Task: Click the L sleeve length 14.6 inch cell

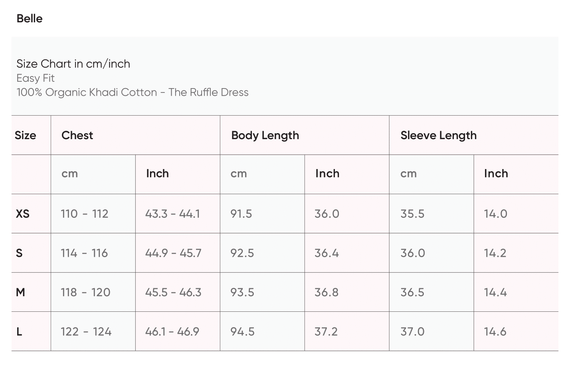Action: click(495, 331)
